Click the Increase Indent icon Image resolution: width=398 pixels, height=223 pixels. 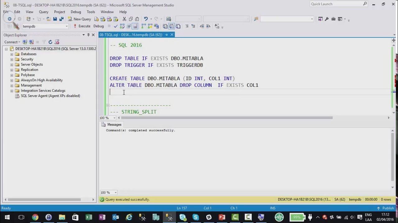point(208,26)
